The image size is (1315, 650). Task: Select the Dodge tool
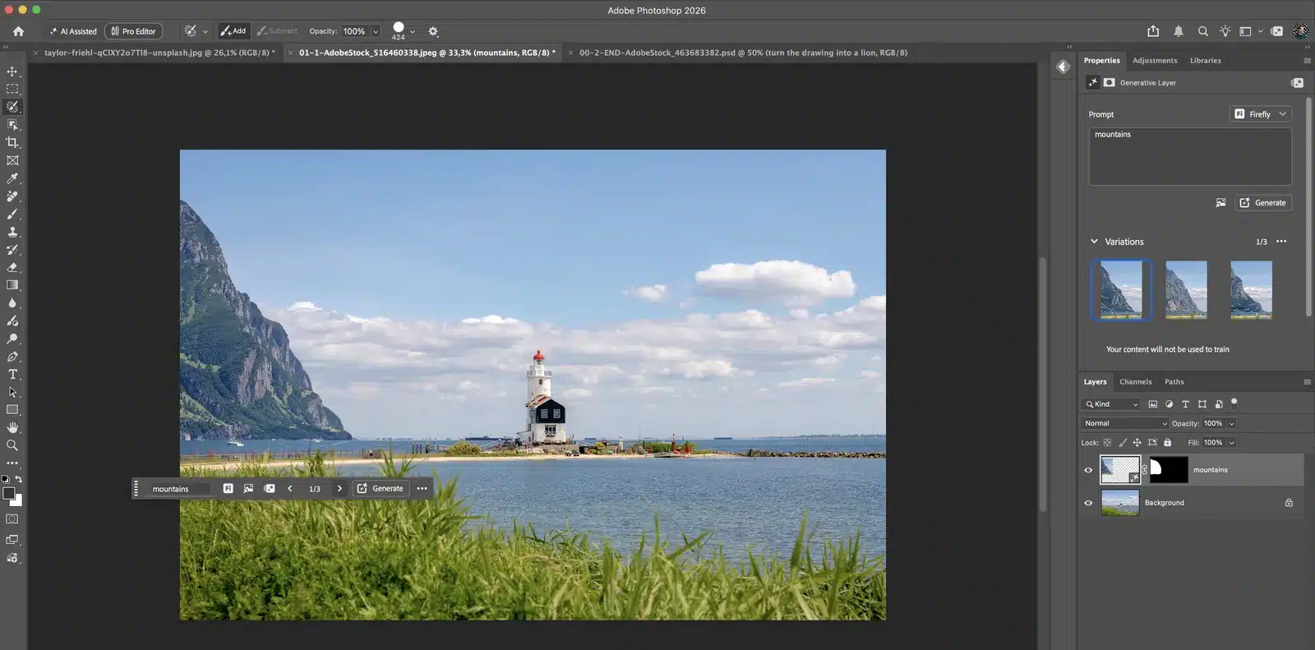(12, 339)
